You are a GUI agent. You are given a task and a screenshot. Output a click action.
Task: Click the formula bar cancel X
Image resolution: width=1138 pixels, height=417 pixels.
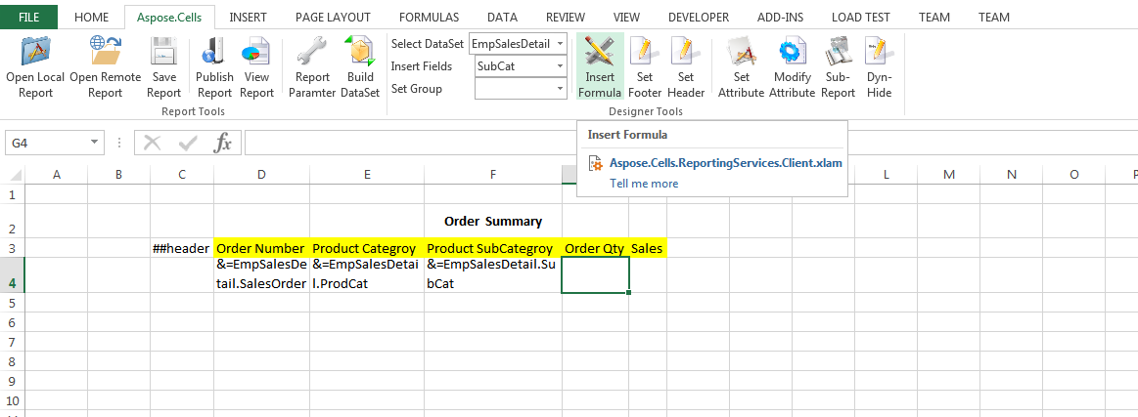[153, 143]
